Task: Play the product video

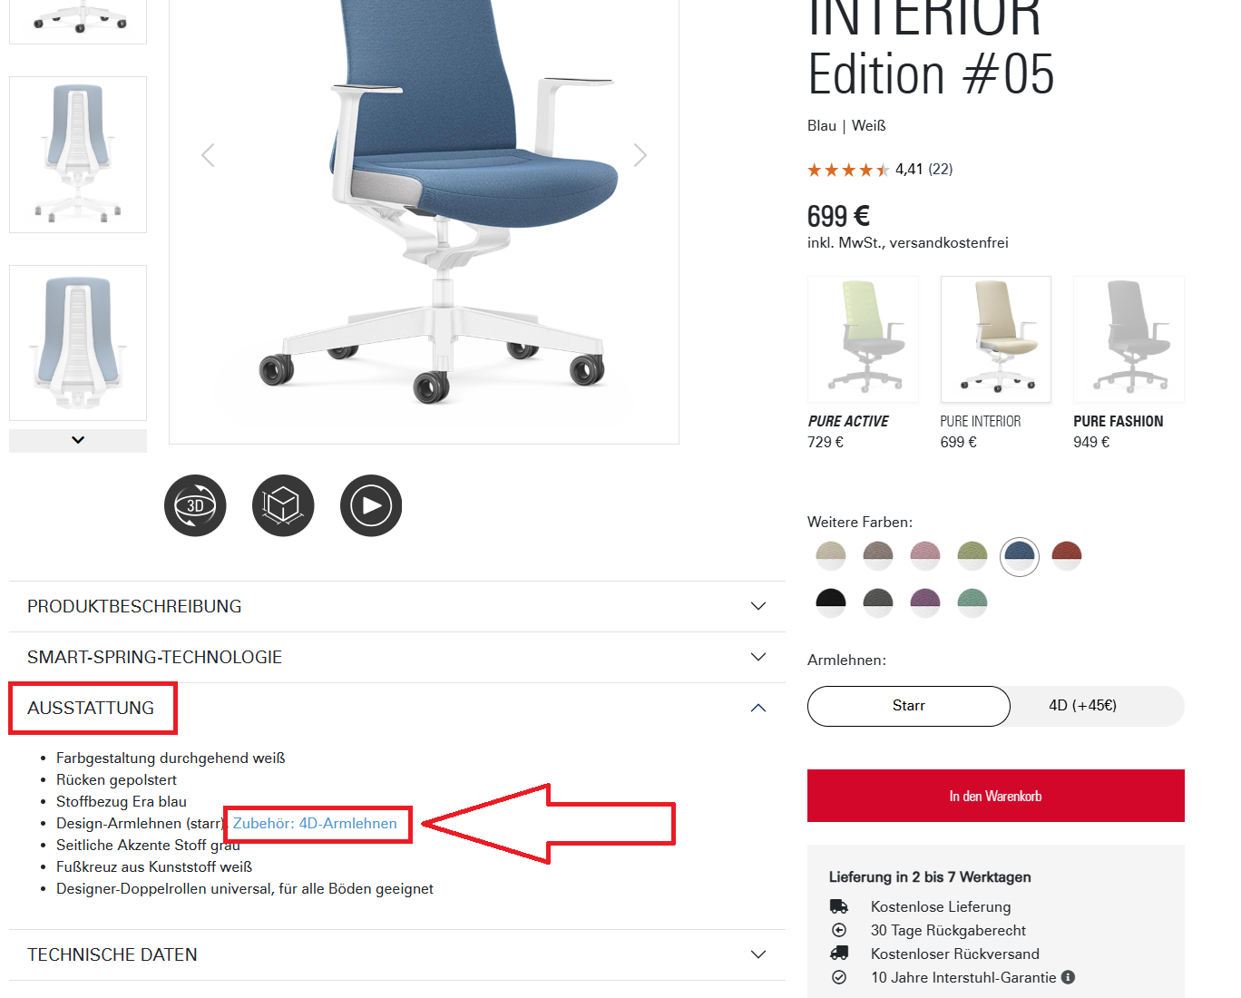Action: (x=371, y=505)
